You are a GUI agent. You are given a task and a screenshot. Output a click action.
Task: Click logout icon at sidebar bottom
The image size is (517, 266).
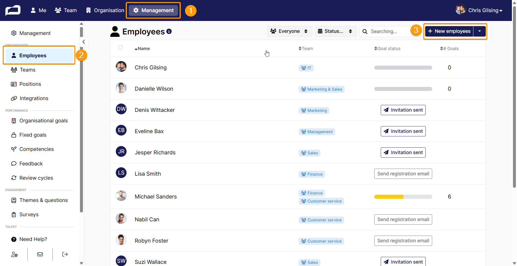point(65,254)
